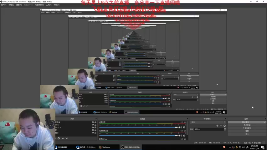Screen dimensions: 267x150
Task: Open 站内信 个人中心 browser window on taskbar
Action: coord(86,147)
